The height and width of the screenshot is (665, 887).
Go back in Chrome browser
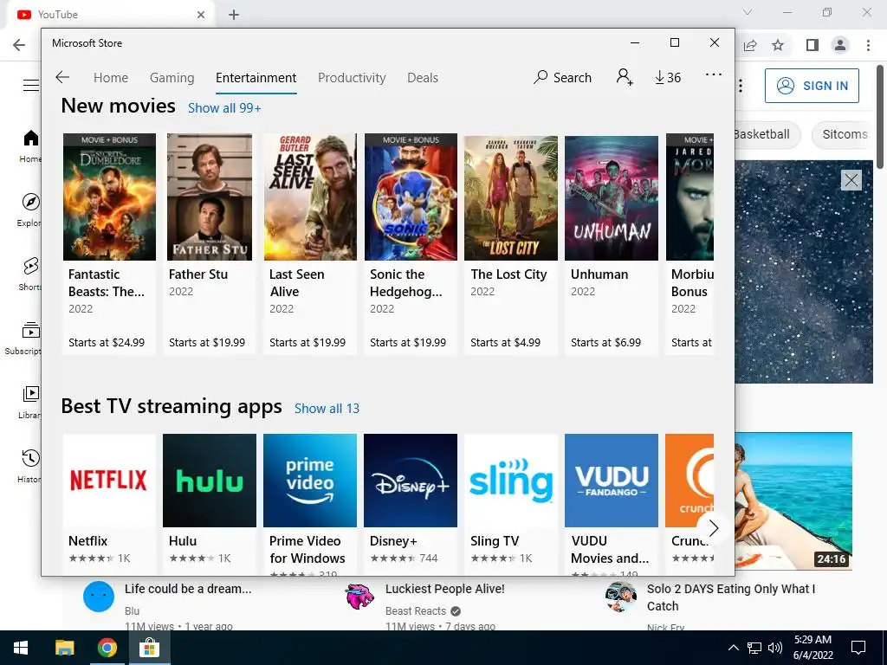(x=19, y=45)
